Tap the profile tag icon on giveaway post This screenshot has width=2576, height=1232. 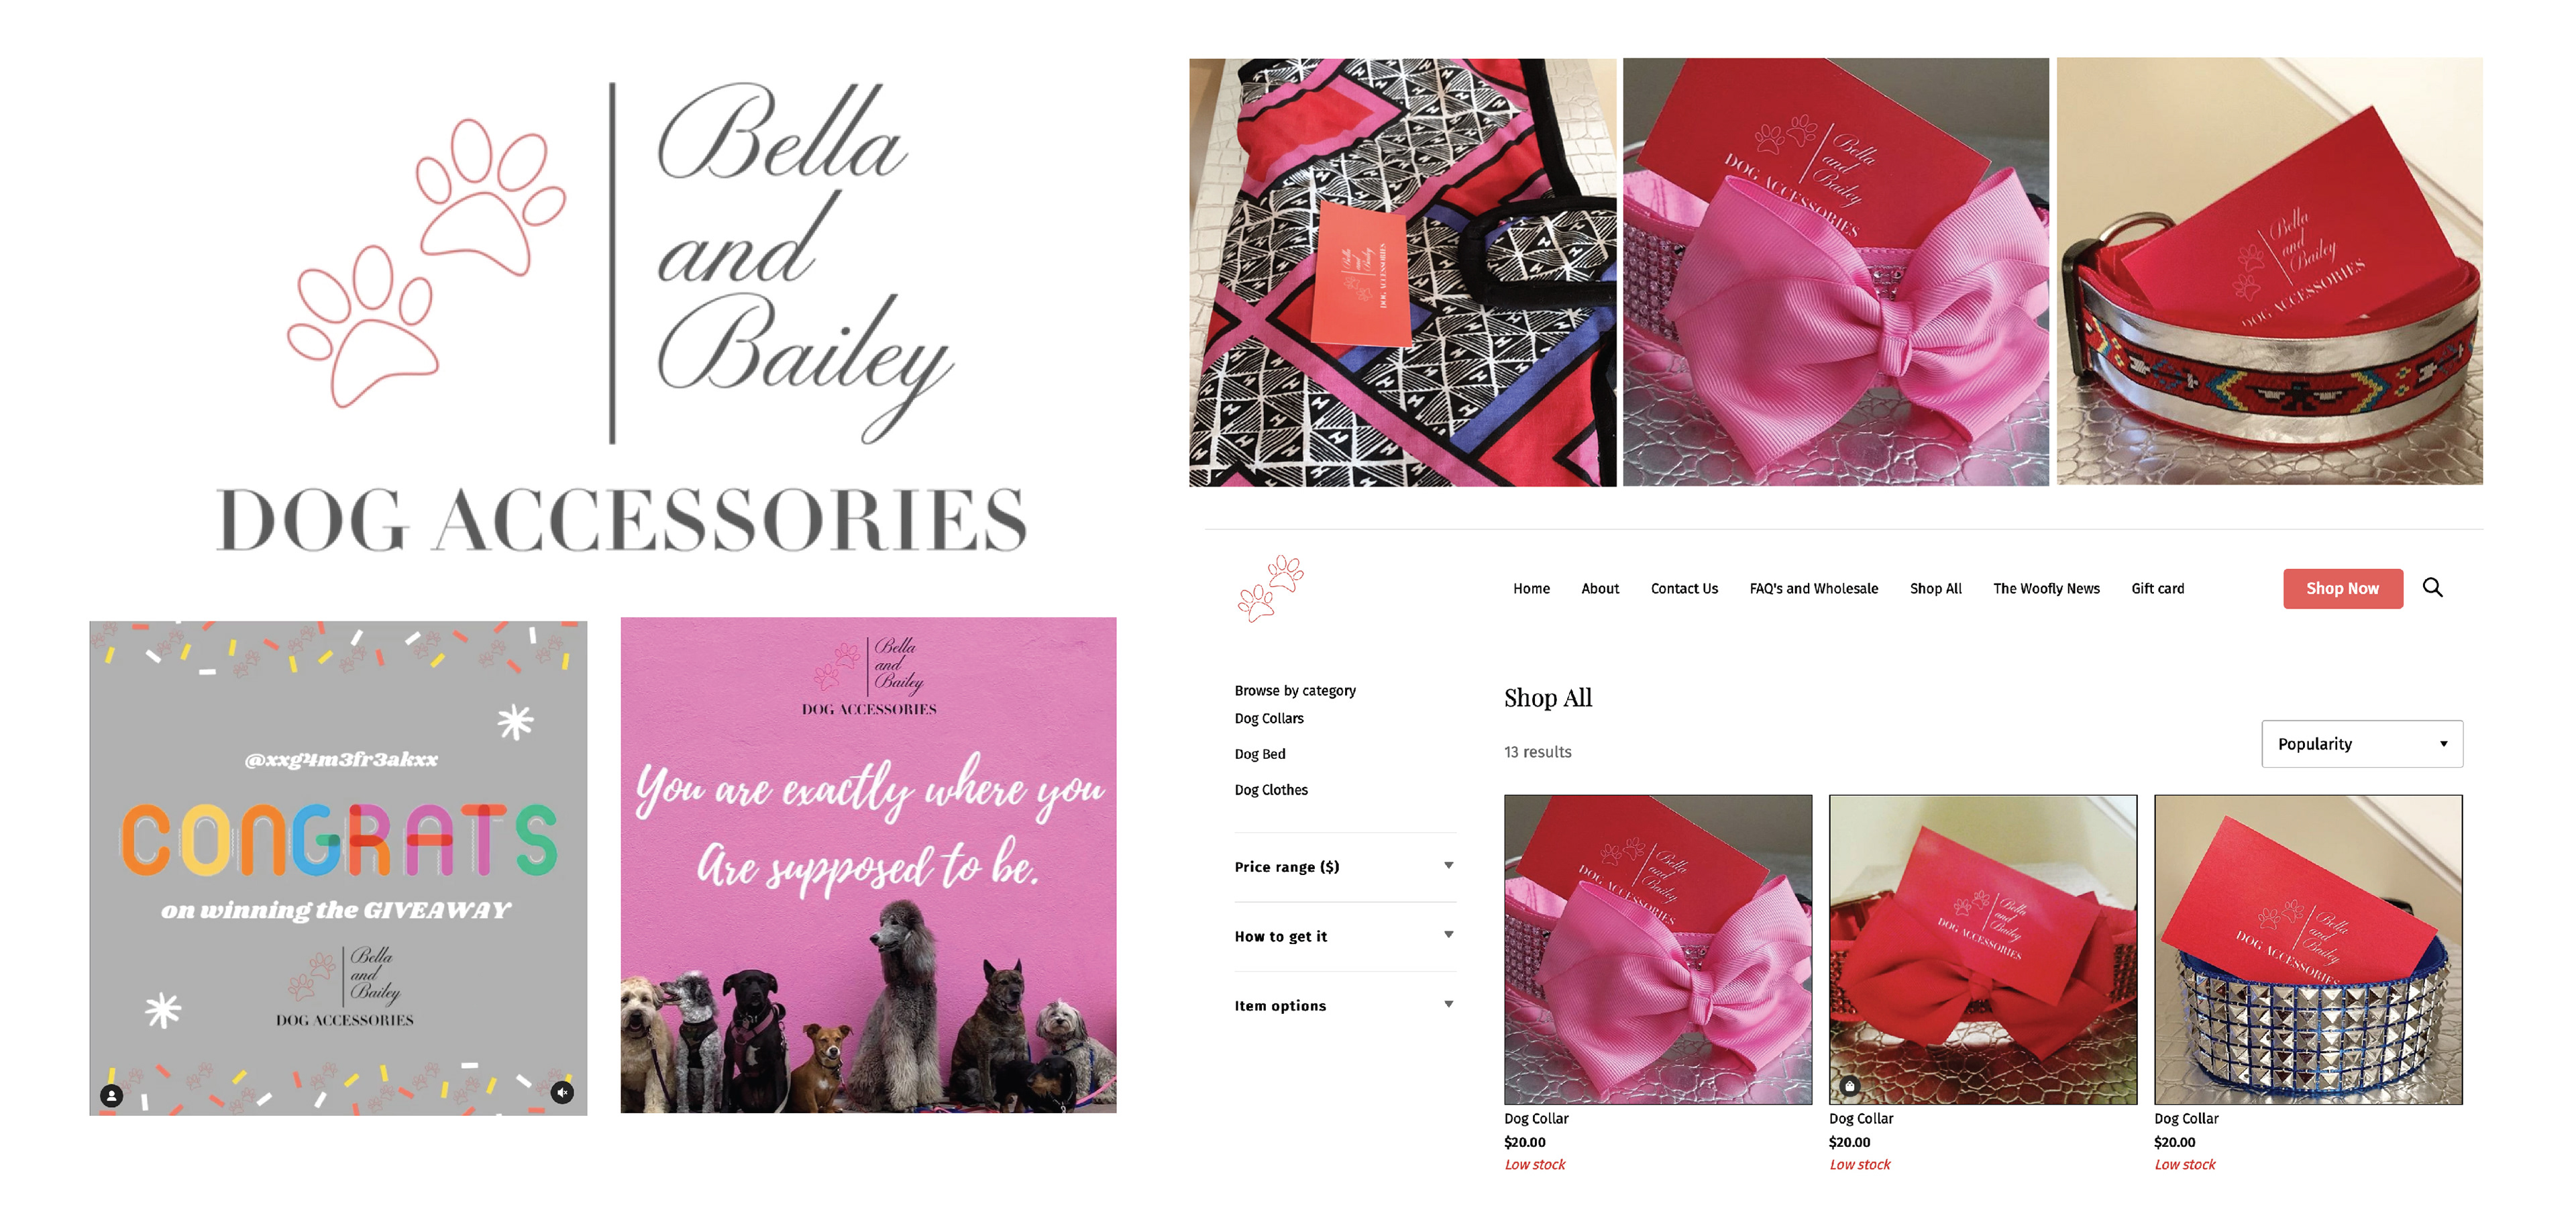pyautogui.click(x=112, y=1095)
